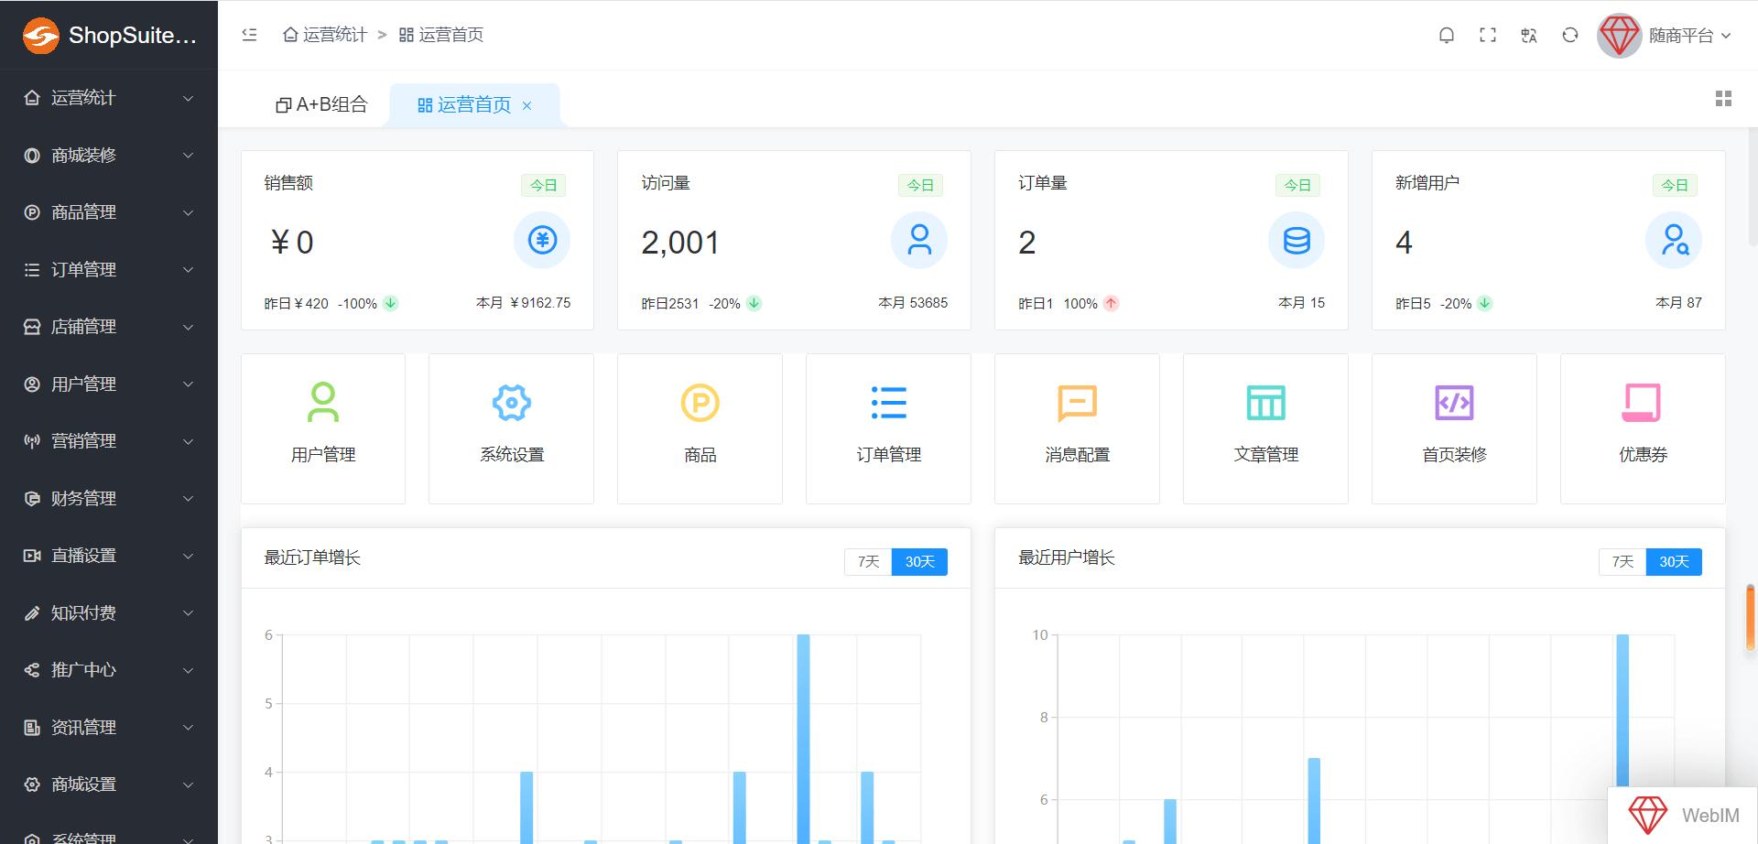Viewport: 1758px width, 844px height.
Task: Click the yen sales amount icon
Action: (542, 240)
